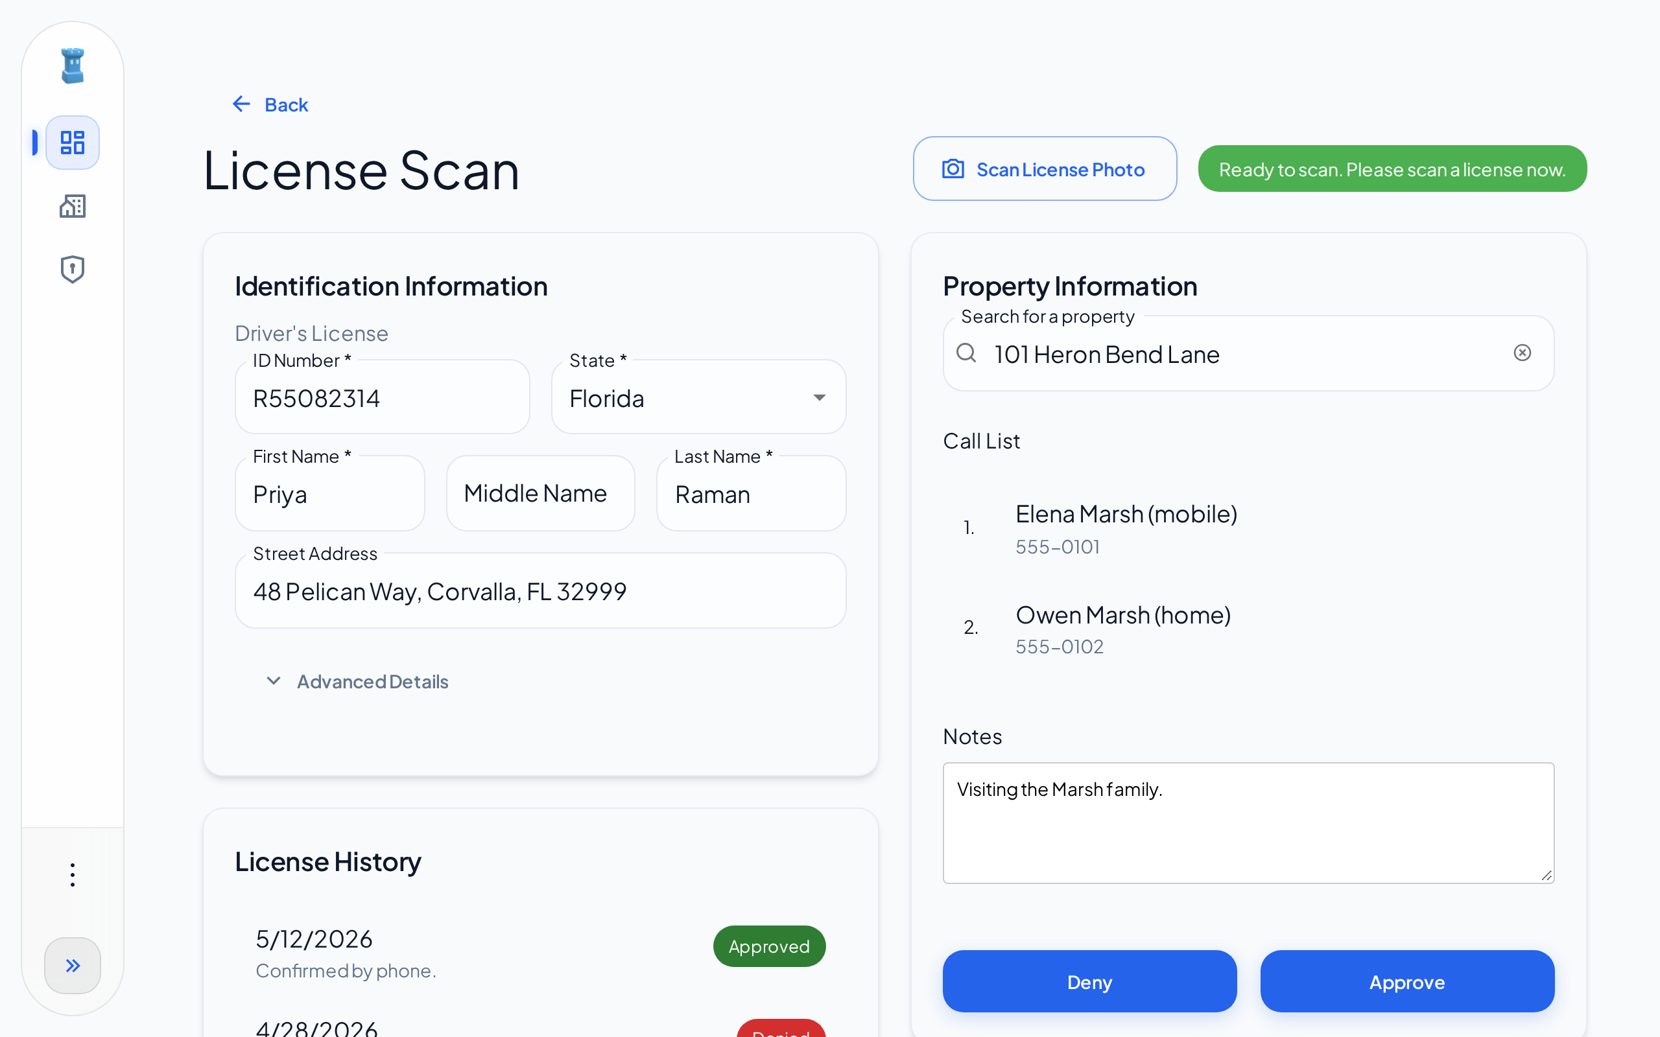Open the dashboard grid icon in sidebar
1660x1037 pixels.
coord(73,143)
